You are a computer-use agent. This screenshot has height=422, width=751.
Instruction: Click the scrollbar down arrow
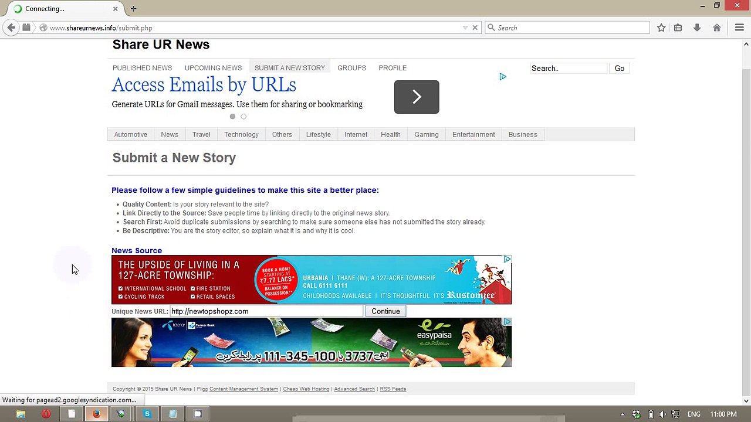[746, 401]
